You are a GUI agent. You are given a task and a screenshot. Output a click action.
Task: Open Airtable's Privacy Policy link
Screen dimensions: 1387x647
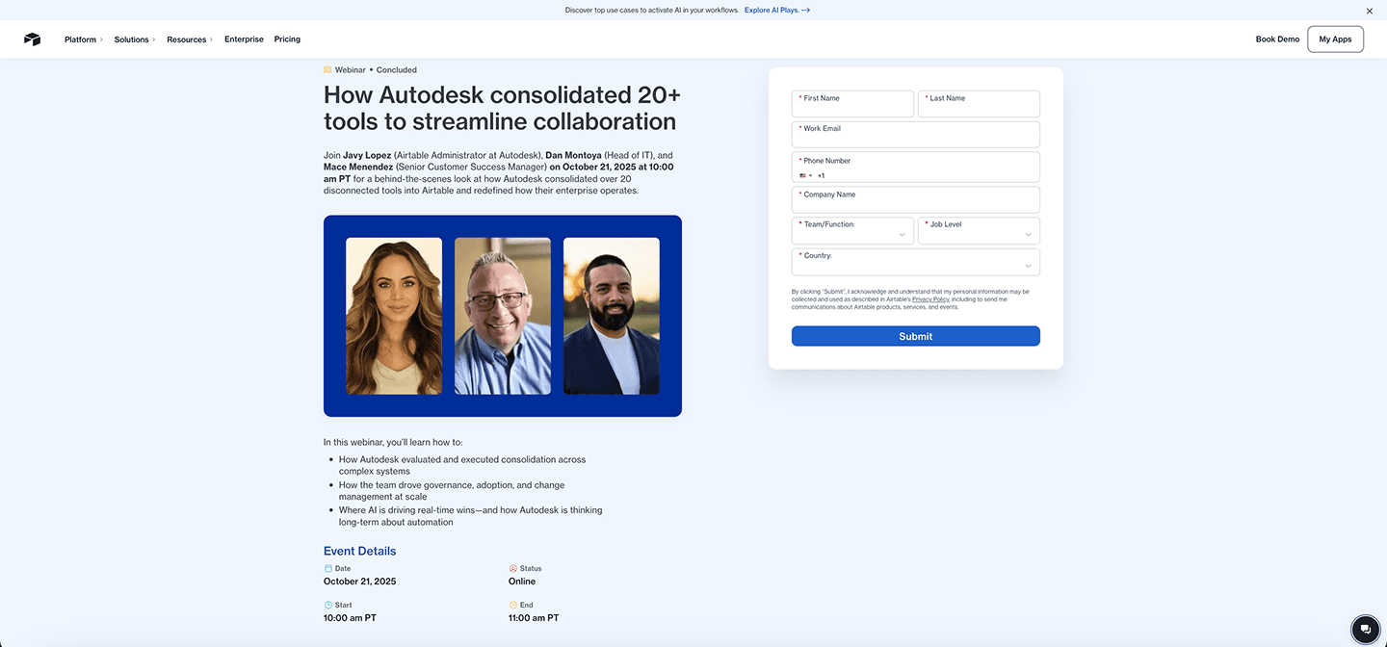pyautogui.click(x=930, y=298)
